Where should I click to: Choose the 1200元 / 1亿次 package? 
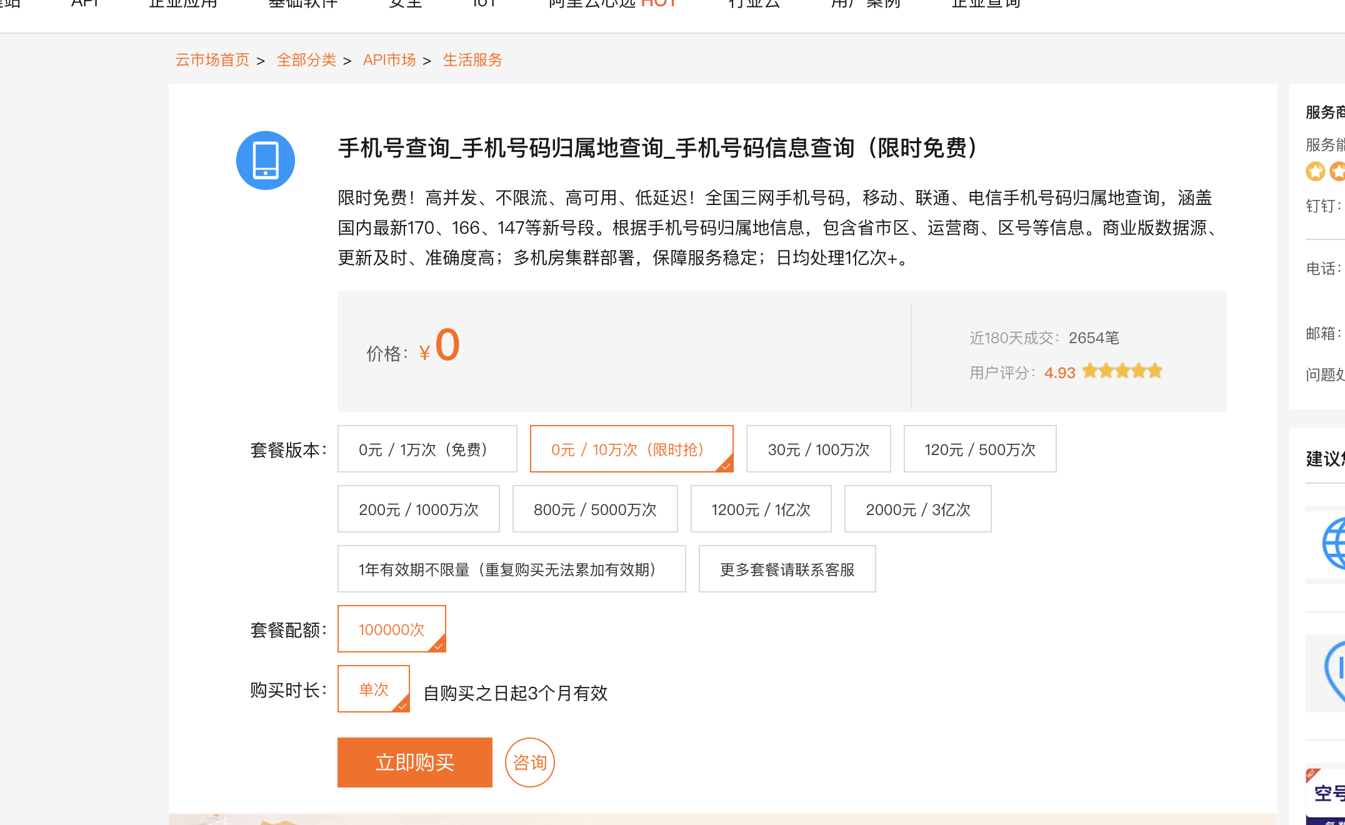(x=760, y=509)
